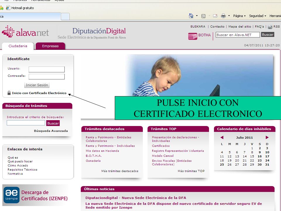Click the BOTHA bulletin icon
This screenshot has width=281, height=211.
(193, 36)
